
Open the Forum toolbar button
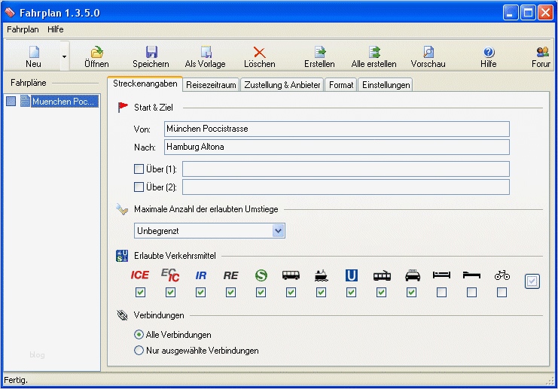coord(541,57)
